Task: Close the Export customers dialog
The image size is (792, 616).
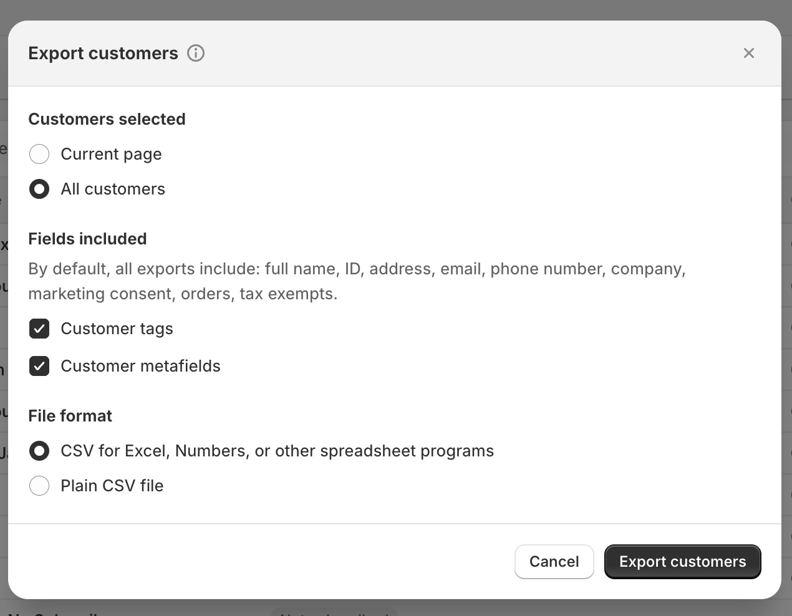Action: [x=749, y=53]
